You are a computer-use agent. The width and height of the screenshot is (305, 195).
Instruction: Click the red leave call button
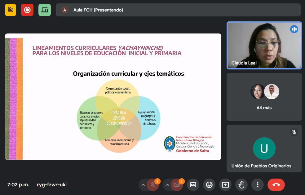click(276, 185)
